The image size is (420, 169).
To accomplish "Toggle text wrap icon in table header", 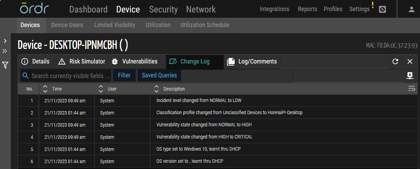I will 412,89.
